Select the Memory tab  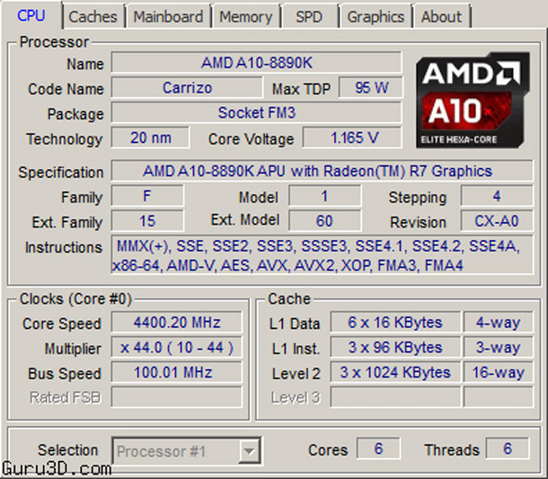(x=245, y=16)
